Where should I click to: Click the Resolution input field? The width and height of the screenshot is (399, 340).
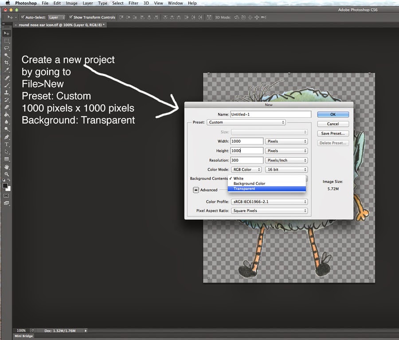pyautogui.click(x=247, y=160)
